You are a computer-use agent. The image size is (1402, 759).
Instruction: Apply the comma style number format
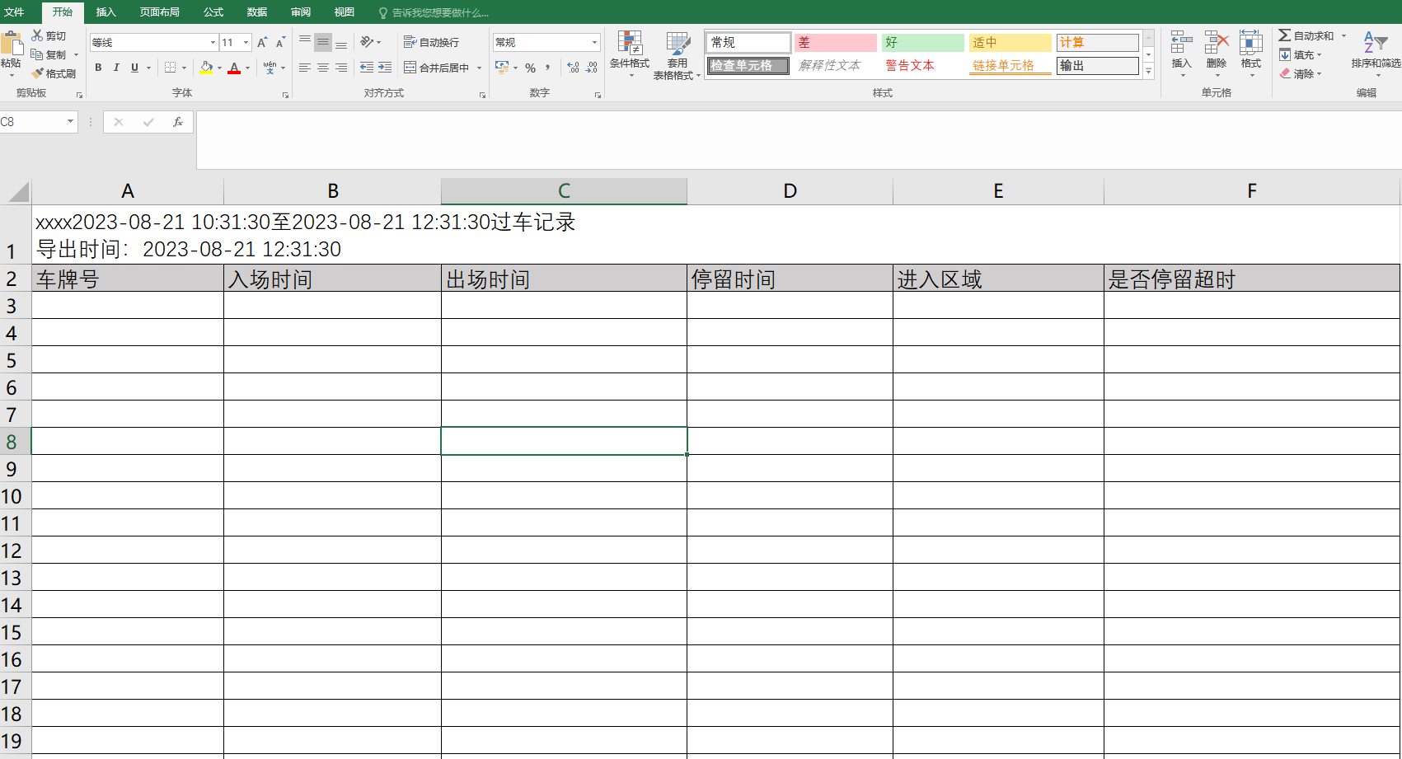(548, 68)
